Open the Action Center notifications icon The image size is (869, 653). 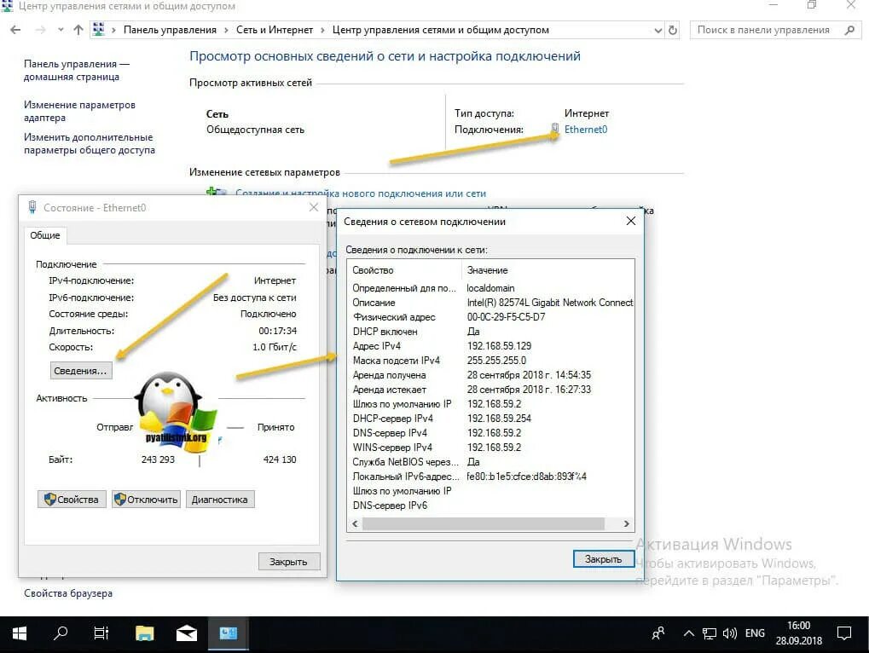click(844, 633)
